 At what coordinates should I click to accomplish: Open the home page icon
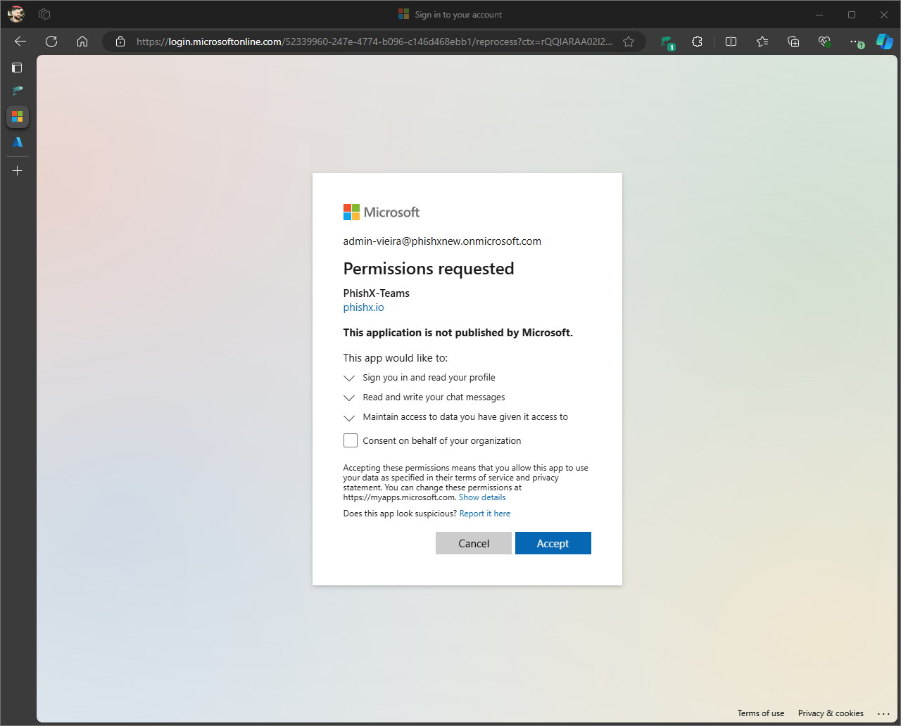pyautogui.click(x=82, y=42)
